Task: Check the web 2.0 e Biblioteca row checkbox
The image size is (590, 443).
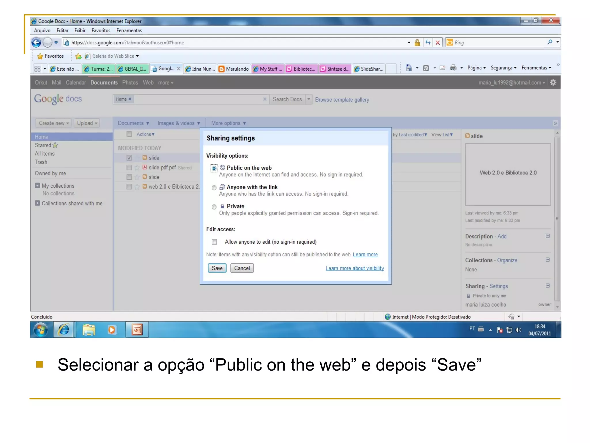Action: pyautogui.click(x=129, y=187)
